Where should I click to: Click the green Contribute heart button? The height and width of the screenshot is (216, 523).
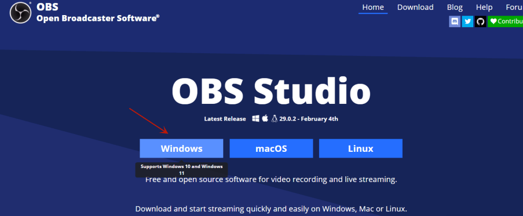(505, 21)
